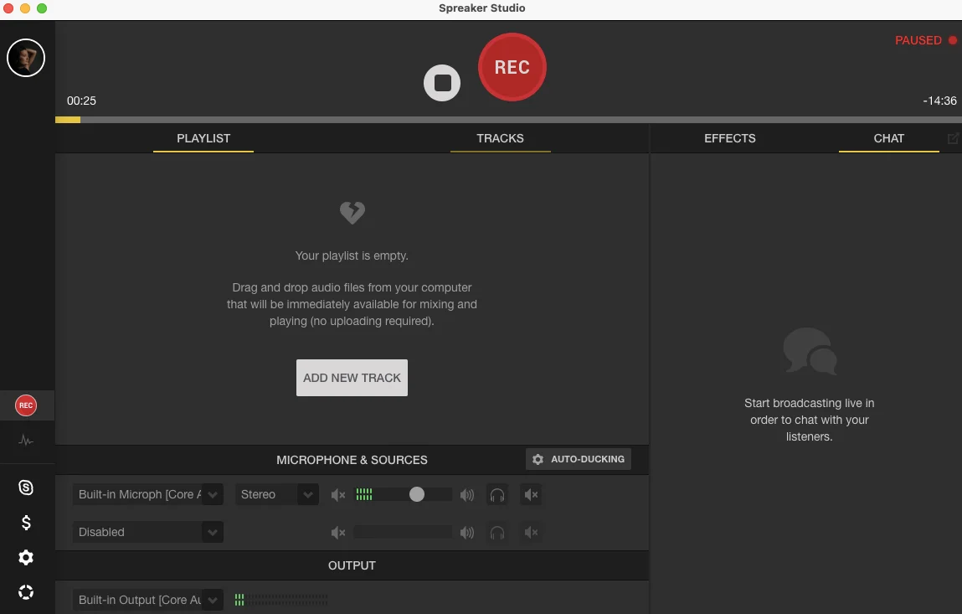The image size is (962, 614).
Task: Click "Your playlist is empty." text
Action: [352, 255]
